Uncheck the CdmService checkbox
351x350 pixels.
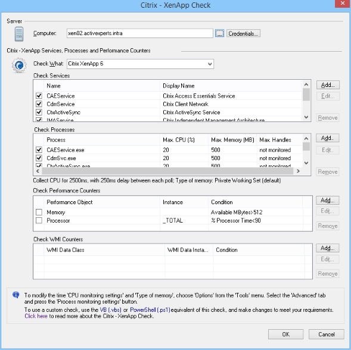tap(39, 104)
